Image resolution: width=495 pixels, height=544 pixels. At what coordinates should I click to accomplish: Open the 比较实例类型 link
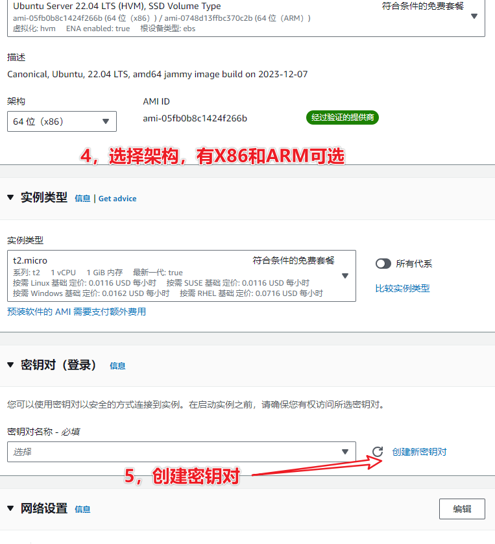point(402,288)
